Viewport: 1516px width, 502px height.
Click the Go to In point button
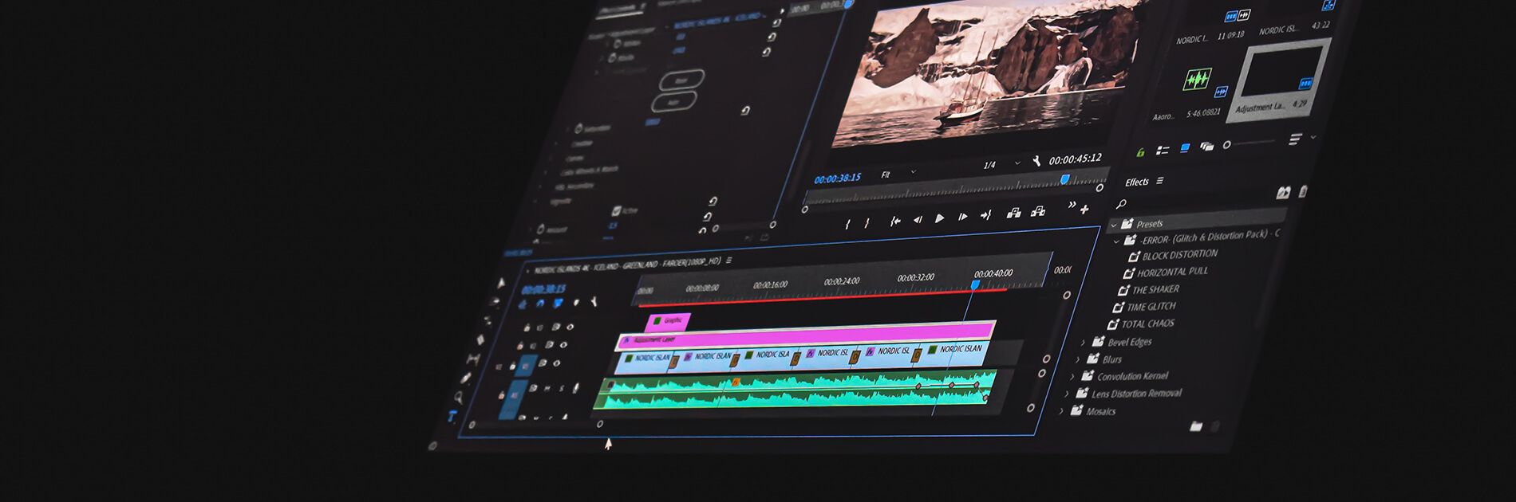tap(895, 222)
